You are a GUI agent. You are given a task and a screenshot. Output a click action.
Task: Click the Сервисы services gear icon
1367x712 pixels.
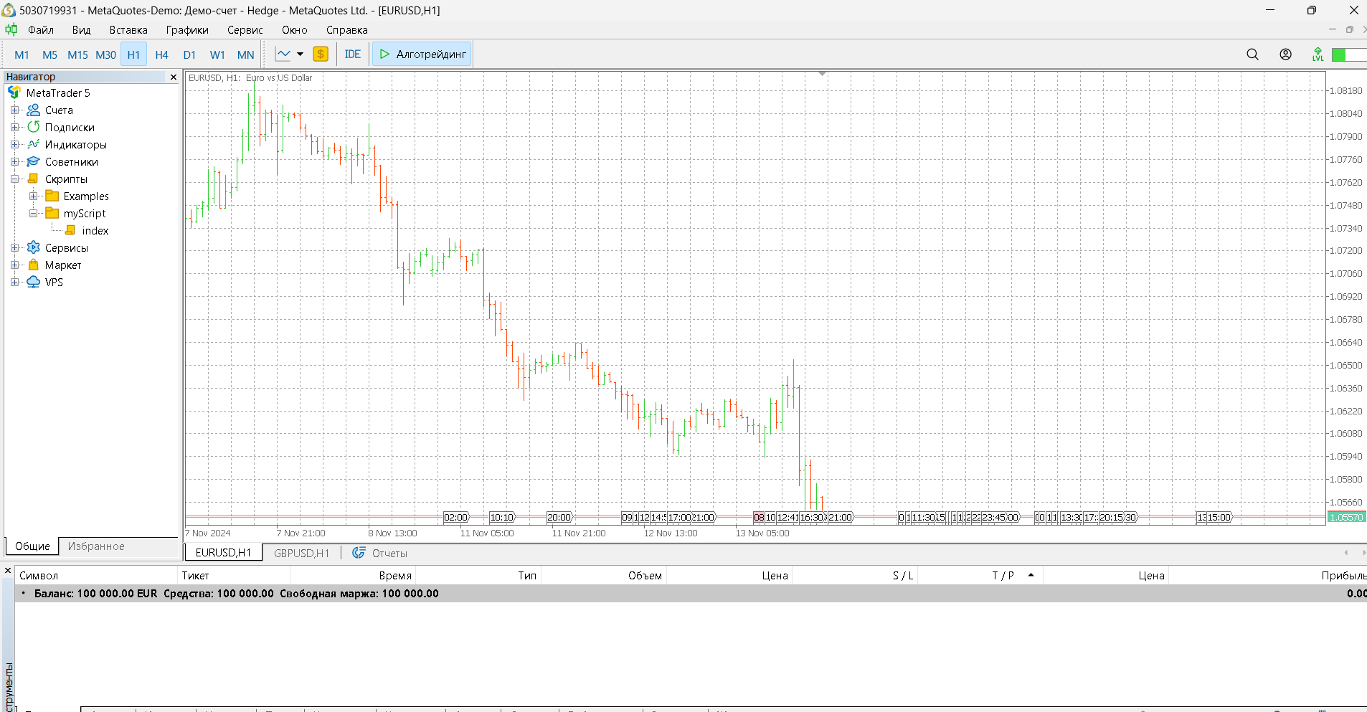[x=33, y=248]
